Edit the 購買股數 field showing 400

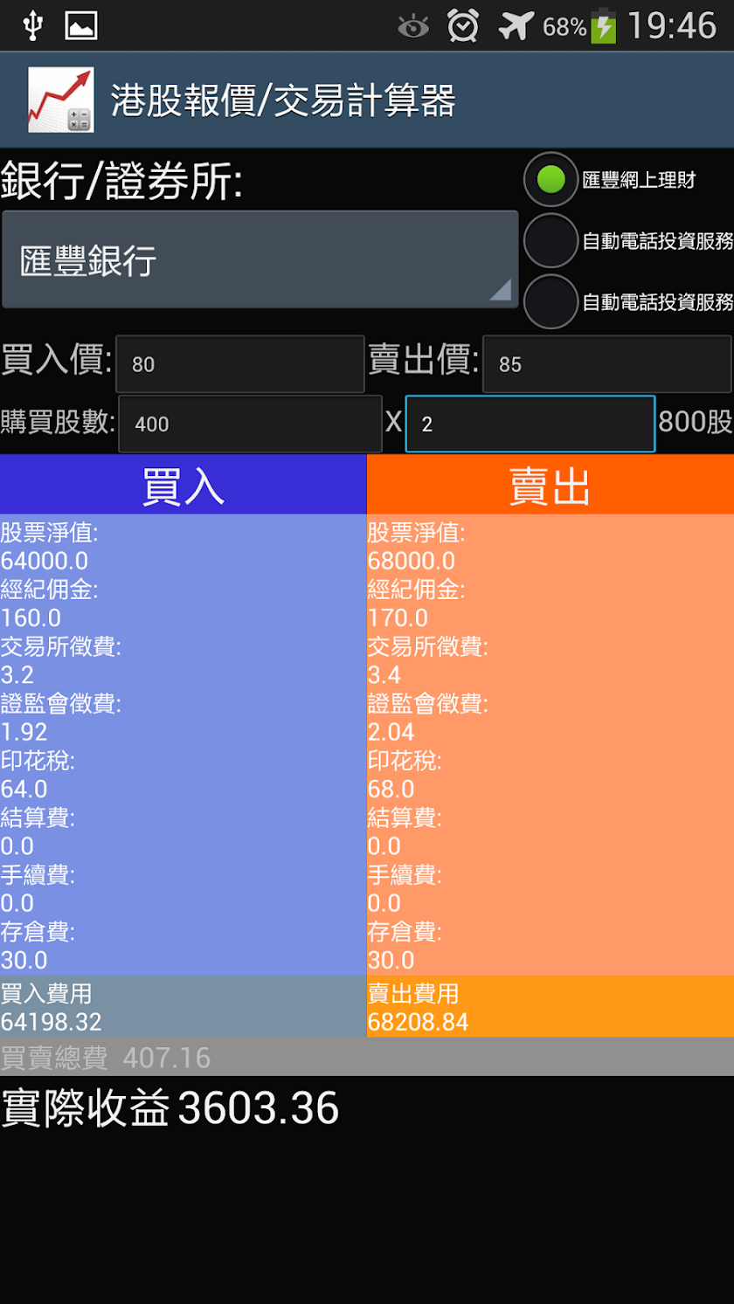coord(250,424)
